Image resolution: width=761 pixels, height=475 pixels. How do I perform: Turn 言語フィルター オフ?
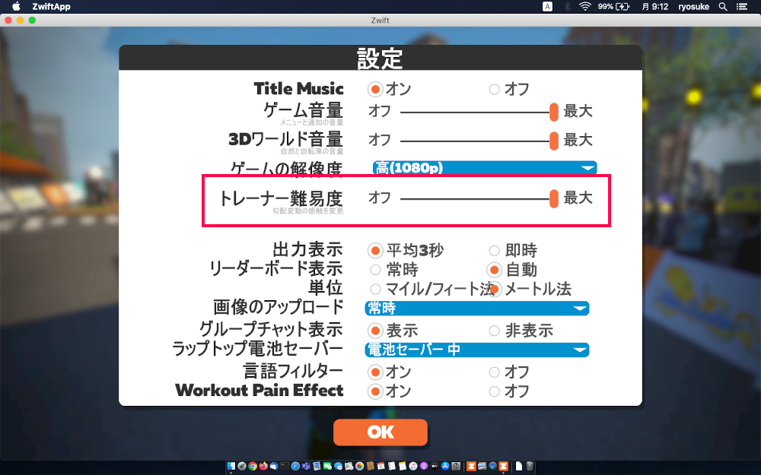click(494, 372)
